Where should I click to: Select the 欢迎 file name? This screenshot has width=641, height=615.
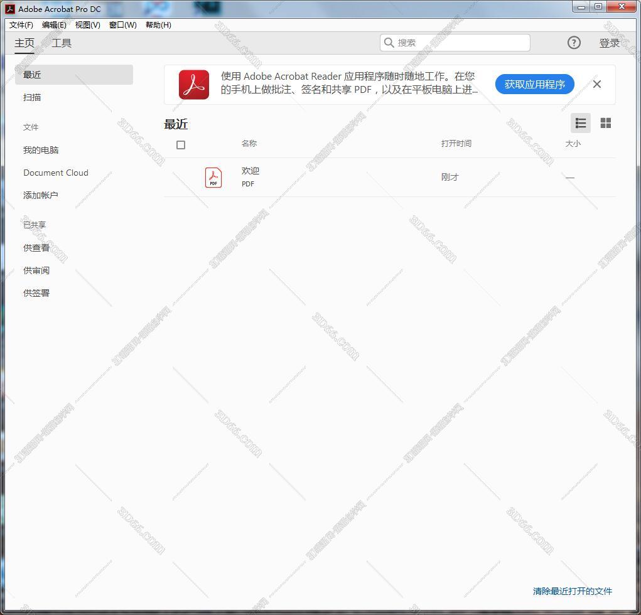click(250, 171)
